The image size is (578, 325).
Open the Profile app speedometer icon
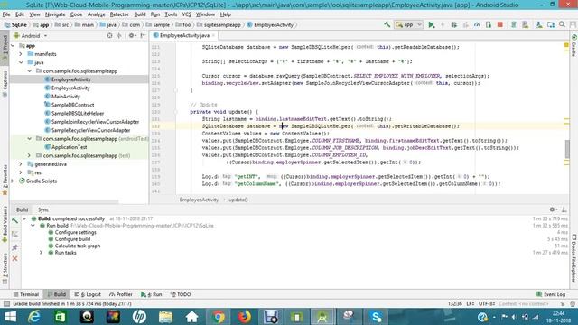pyautogui.click(x=477, y=24)
